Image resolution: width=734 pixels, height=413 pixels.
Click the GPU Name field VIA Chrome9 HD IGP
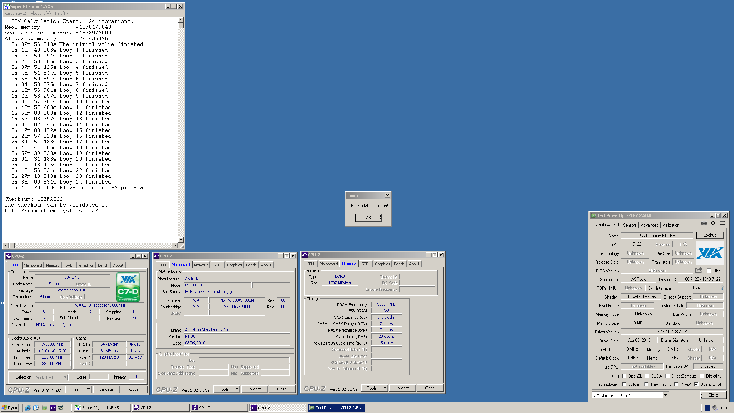click(x=657, y=236)
